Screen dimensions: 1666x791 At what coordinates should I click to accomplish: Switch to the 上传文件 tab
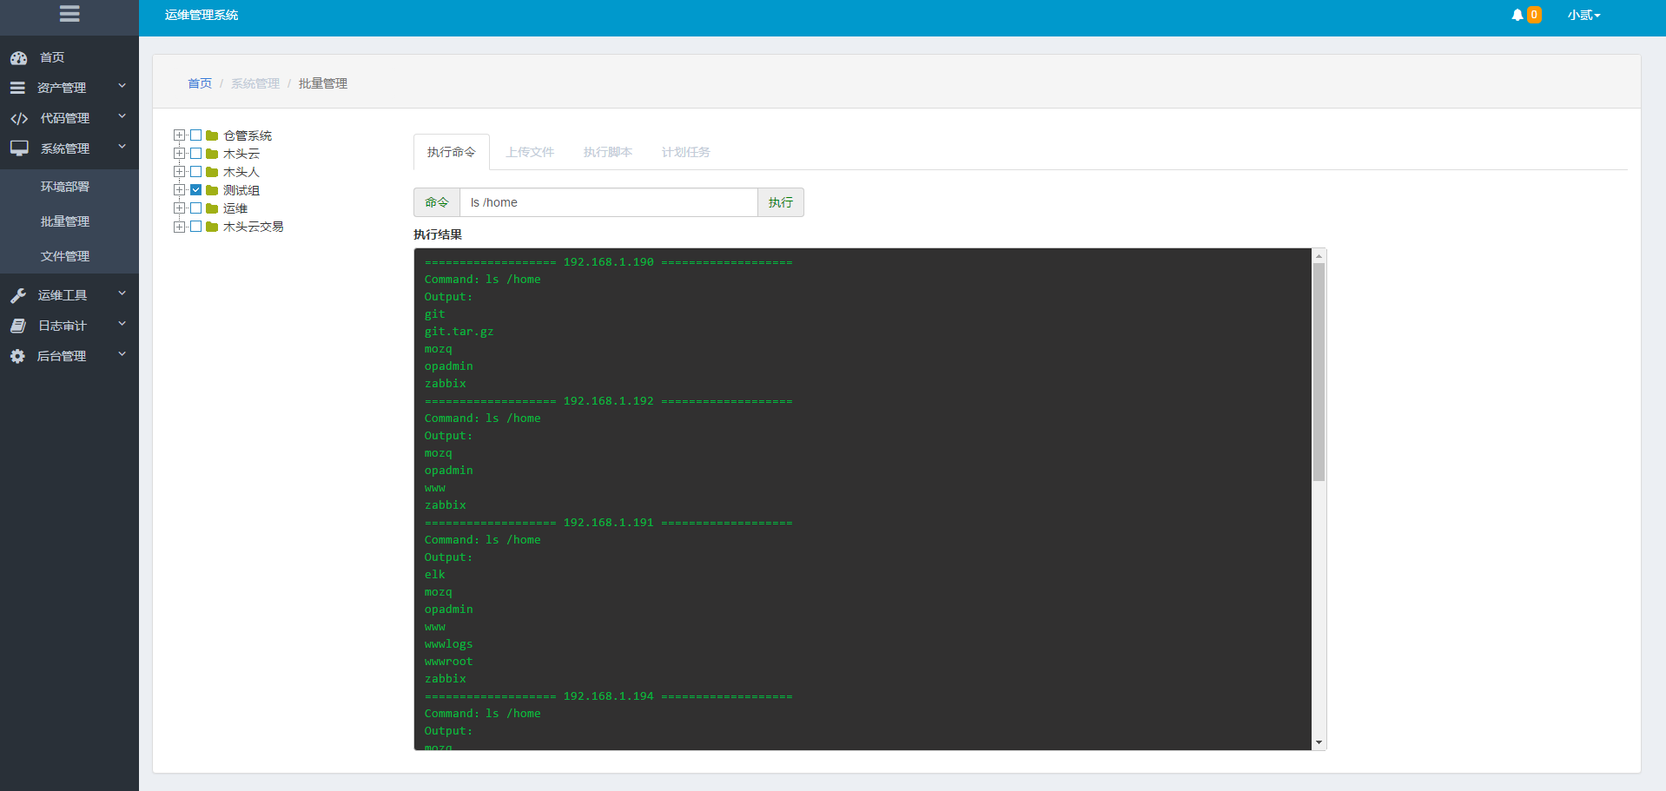[530, 152]
